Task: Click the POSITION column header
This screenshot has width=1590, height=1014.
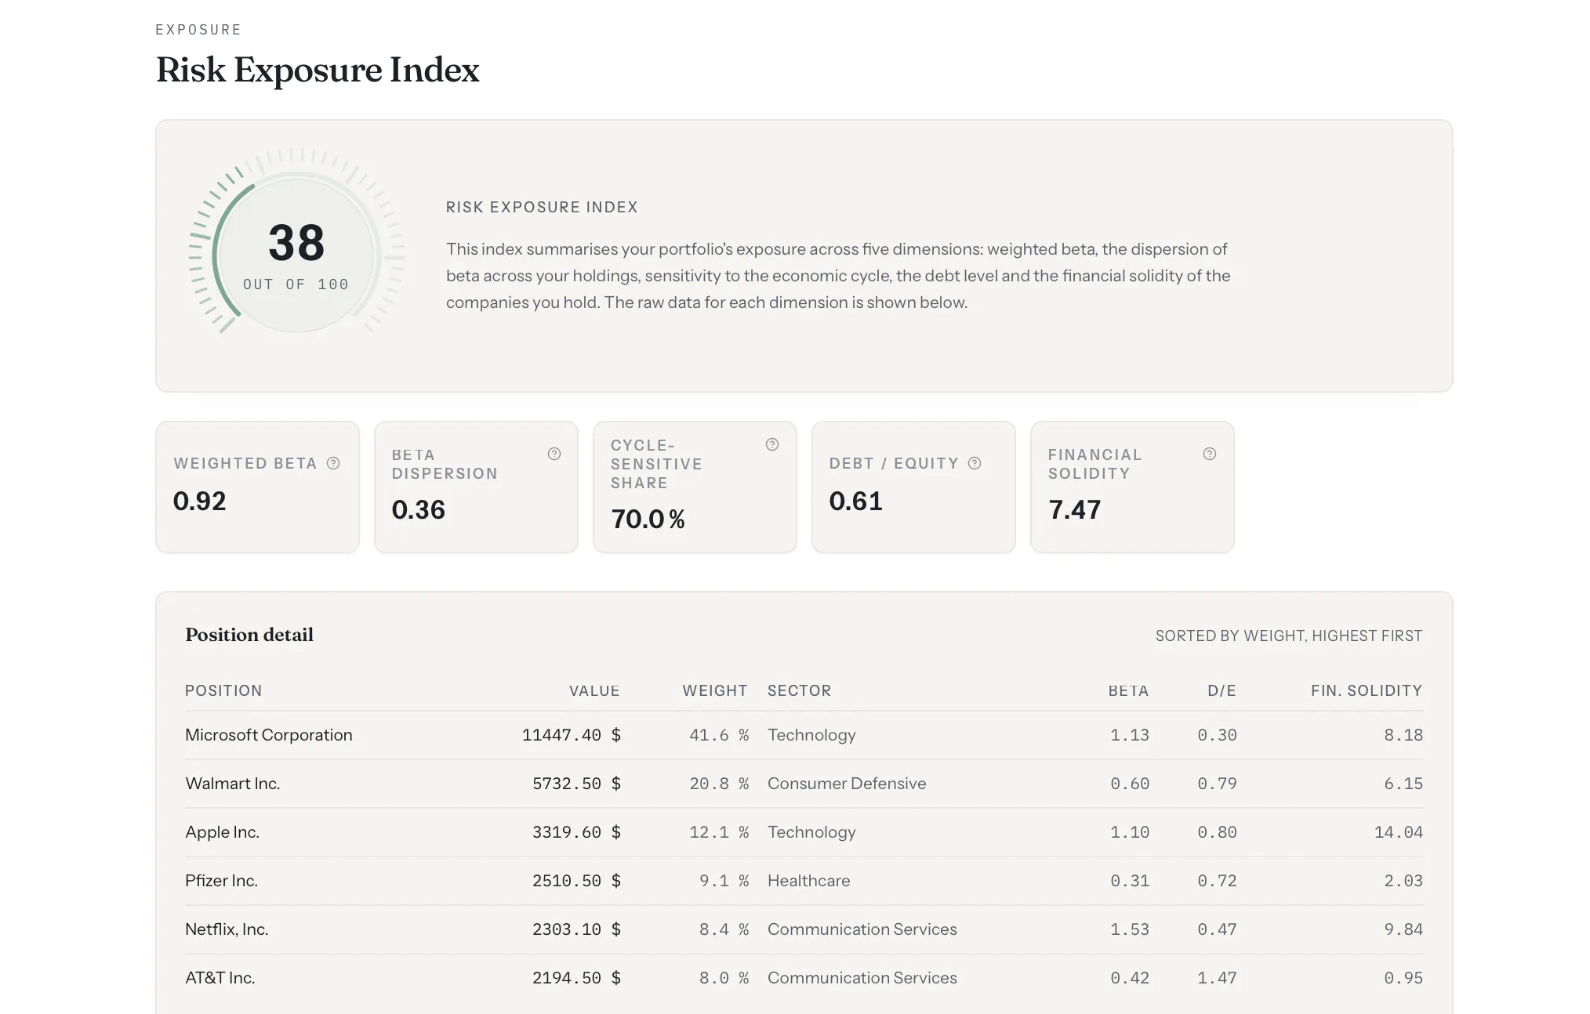Action: (x=223, y=690)
